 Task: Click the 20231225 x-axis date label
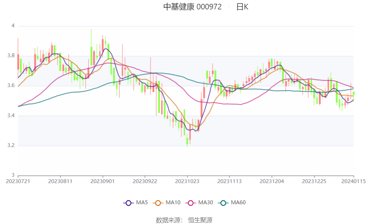click(314, 181)
